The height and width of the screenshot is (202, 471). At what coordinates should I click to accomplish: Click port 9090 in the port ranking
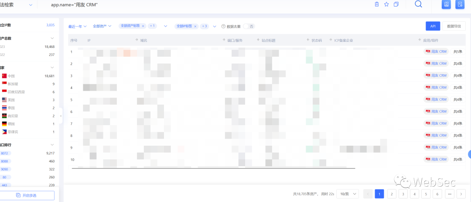point(5,169)
